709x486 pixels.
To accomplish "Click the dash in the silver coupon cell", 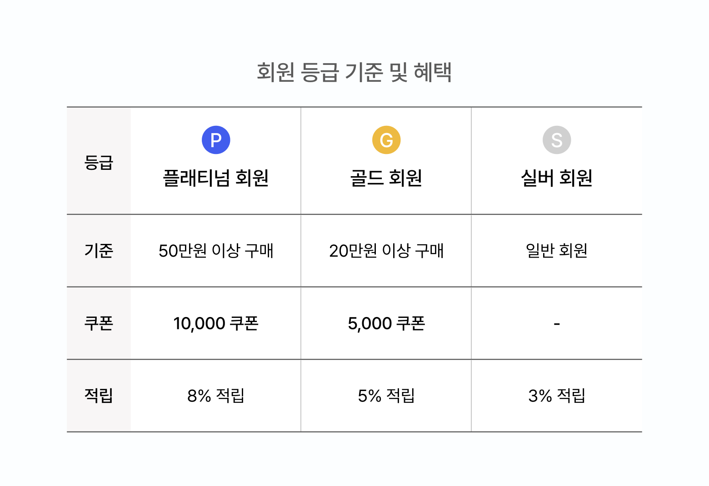I will [x=557, y=324].
